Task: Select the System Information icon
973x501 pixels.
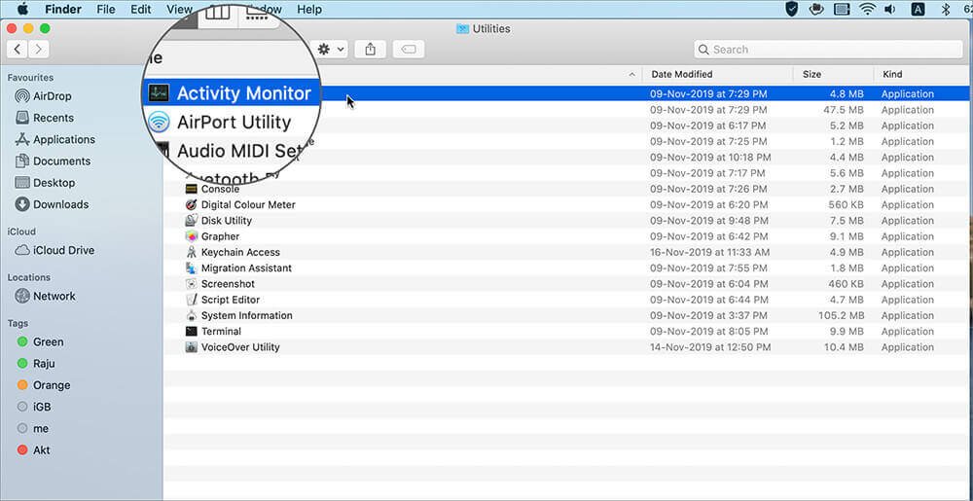Action: (191, 315)
